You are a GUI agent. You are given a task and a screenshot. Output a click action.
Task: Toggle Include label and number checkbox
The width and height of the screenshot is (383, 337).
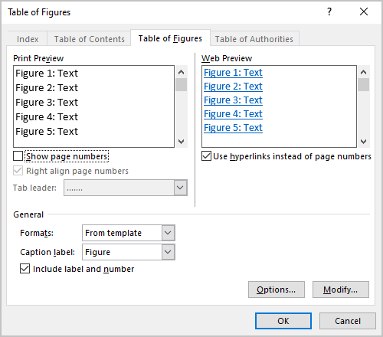pos(25,269)
